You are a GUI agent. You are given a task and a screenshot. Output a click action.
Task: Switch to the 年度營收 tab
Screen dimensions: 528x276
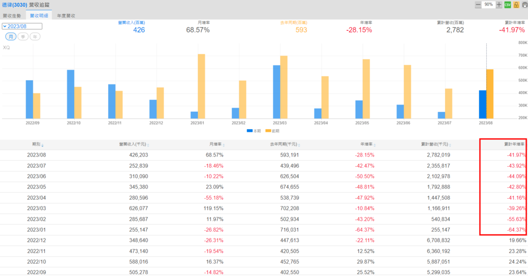point(66,16)
